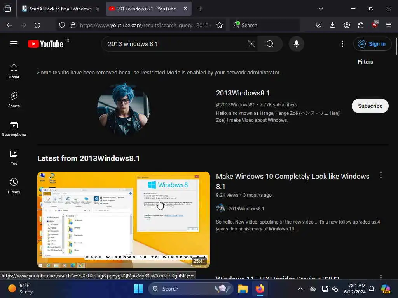Open the weather widget showing 64°F

tap(20, 289)
